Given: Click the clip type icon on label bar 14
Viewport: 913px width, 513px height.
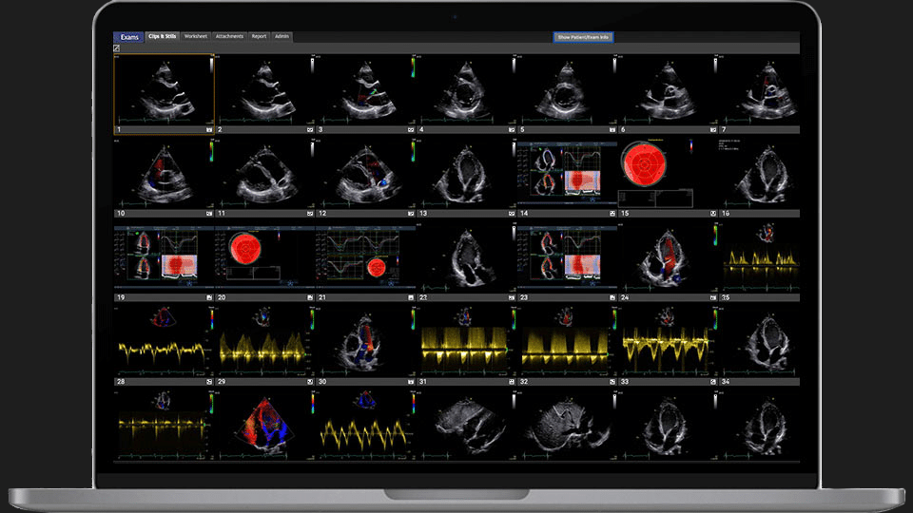Looking at the screenshot, I should click(612, 214).
